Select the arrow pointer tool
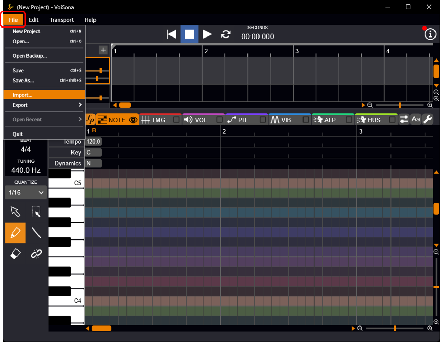 tap(15, 212)
